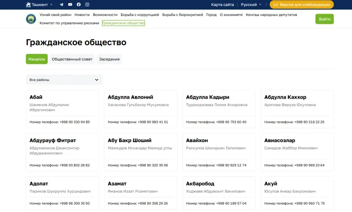
Task: Expand the Все районы district filter
Action: point(64,79)
